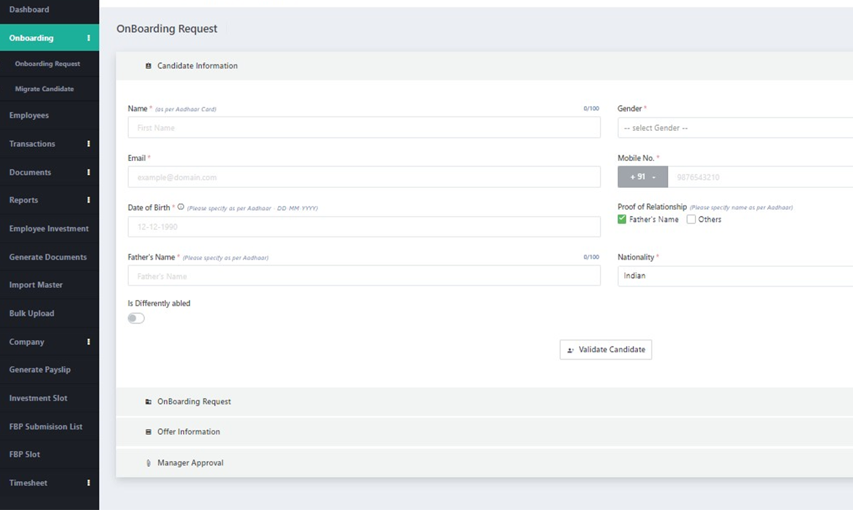Viewport: 853px width, 510px height.
Task: Click the info icon beside Date of Birth
Action: coord(181,207)
